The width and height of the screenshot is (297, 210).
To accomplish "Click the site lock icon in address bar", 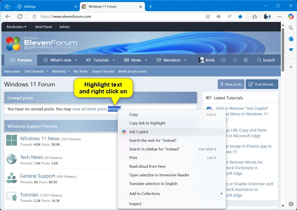I will click(x=34, y=17).
